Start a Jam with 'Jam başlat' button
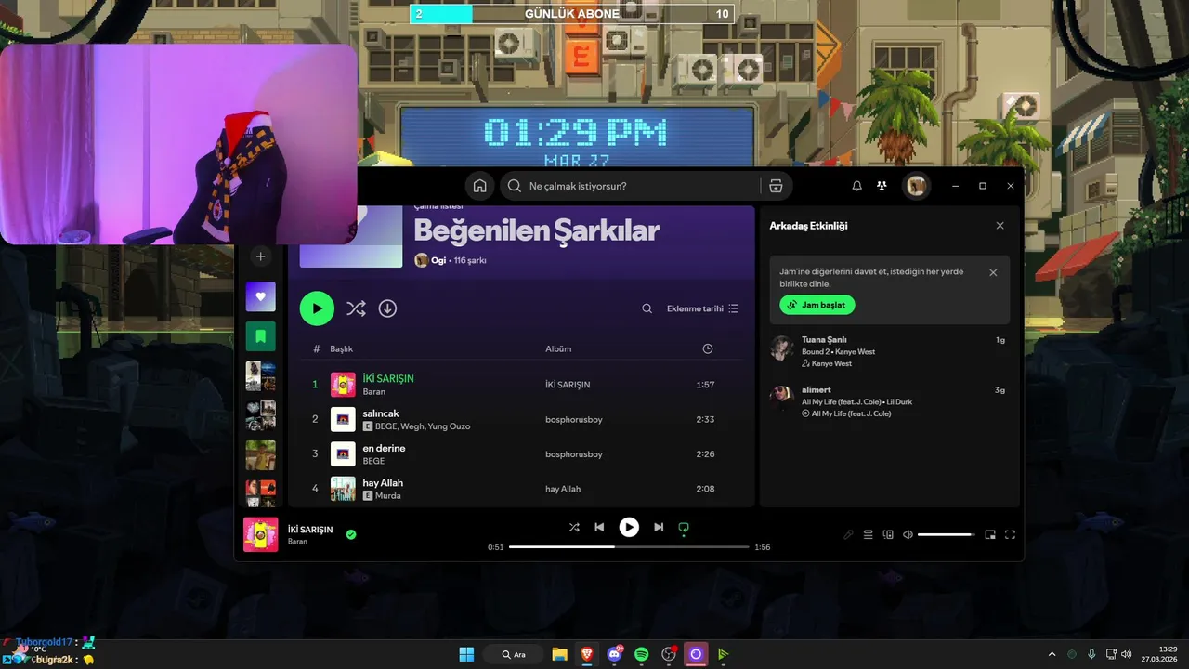1189x669 pixels. pyautogui.click(x=817, y=305)
